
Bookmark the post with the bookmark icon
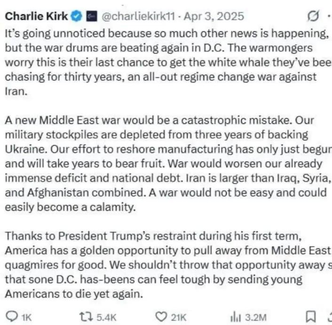pos(311,317)
